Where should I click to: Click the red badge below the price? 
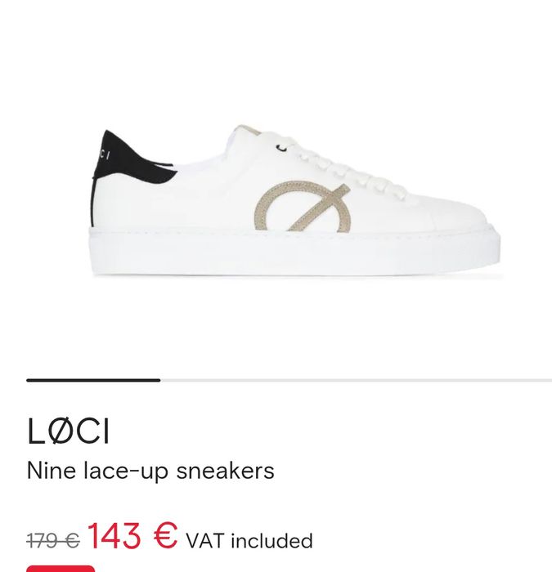tap(61, 569)
